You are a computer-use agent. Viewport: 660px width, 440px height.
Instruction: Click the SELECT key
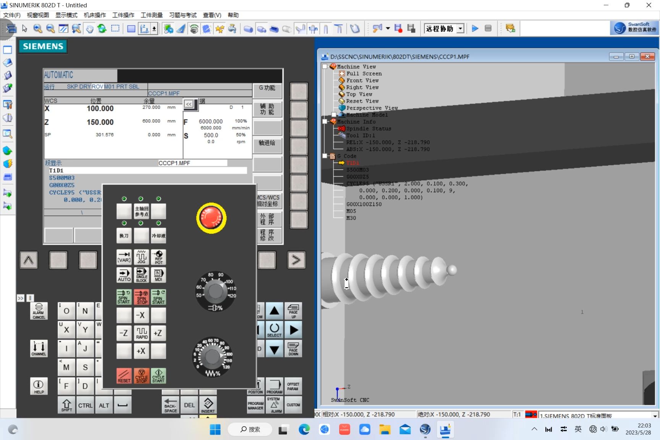pos(274,330)
